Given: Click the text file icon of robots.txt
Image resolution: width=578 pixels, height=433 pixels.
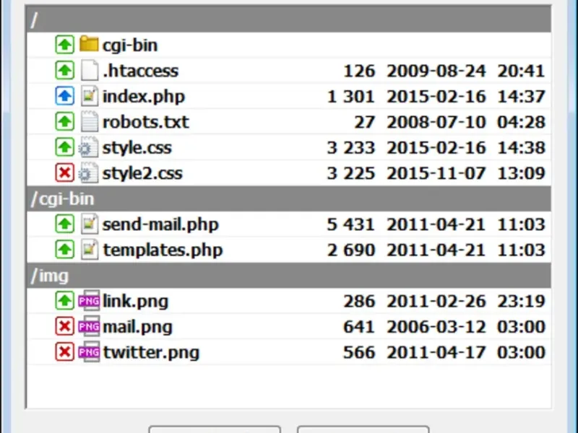Looking at the screenshot, I should (x=89, y=122).
